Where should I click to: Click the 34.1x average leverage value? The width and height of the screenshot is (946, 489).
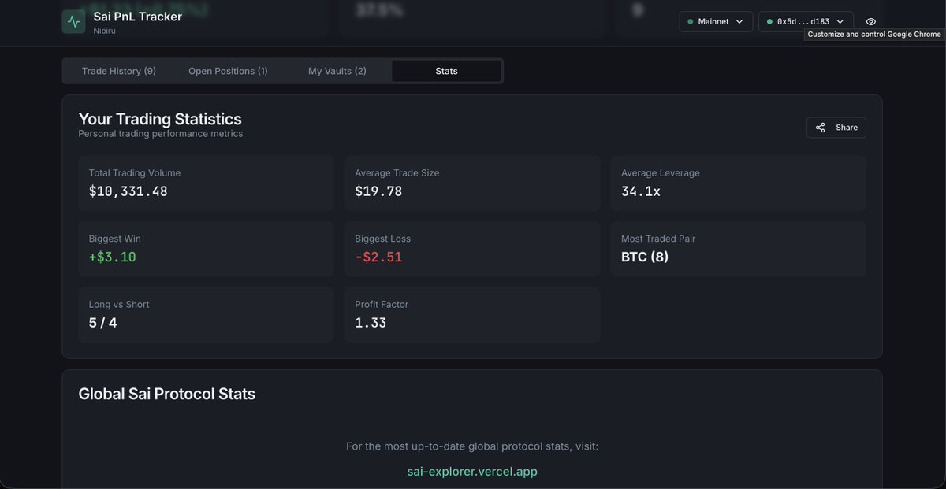click(641, 191)
